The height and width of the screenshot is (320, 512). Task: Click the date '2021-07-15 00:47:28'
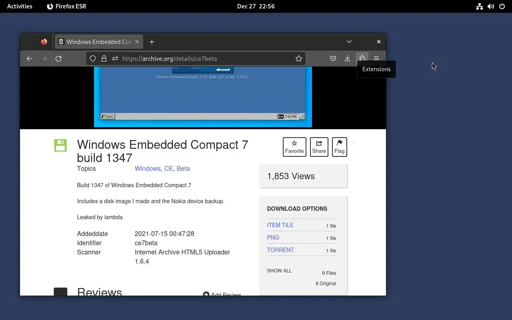pos(164,234)
